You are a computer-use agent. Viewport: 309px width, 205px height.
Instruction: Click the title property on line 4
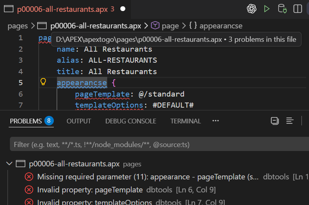pos(68,72)
